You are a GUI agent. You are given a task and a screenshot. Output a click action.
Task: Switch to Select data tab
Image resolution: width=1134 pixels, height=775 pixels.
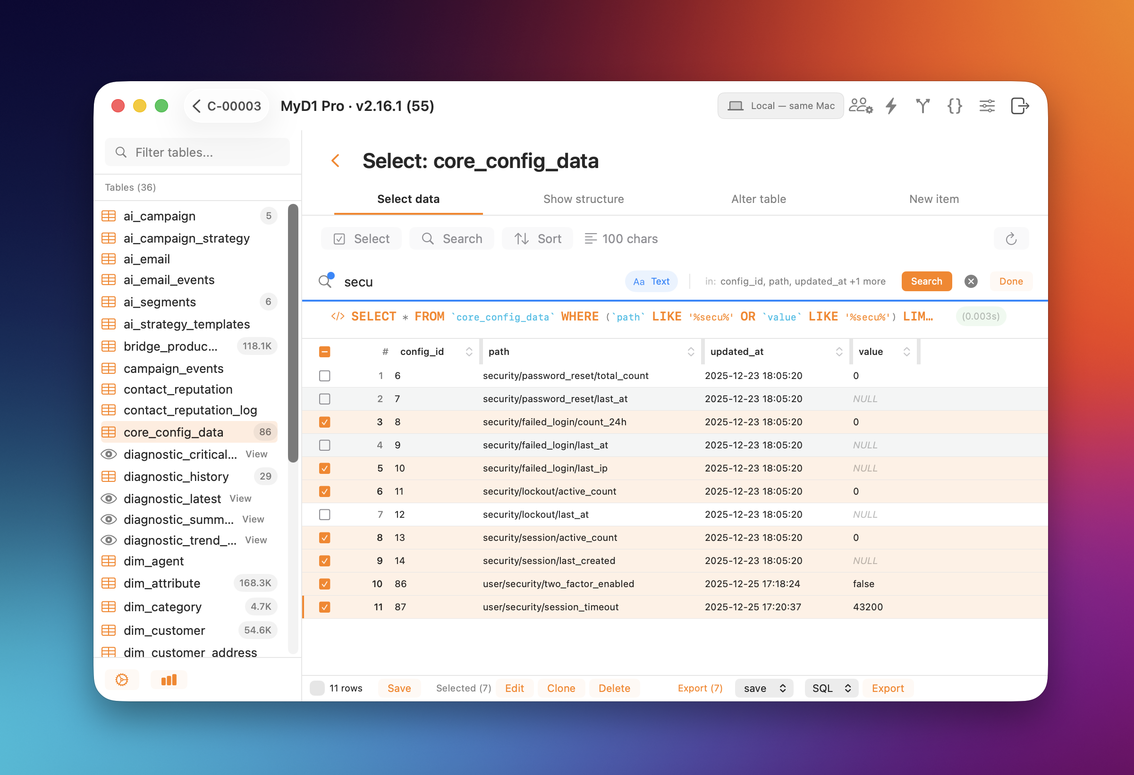(408, 199)
